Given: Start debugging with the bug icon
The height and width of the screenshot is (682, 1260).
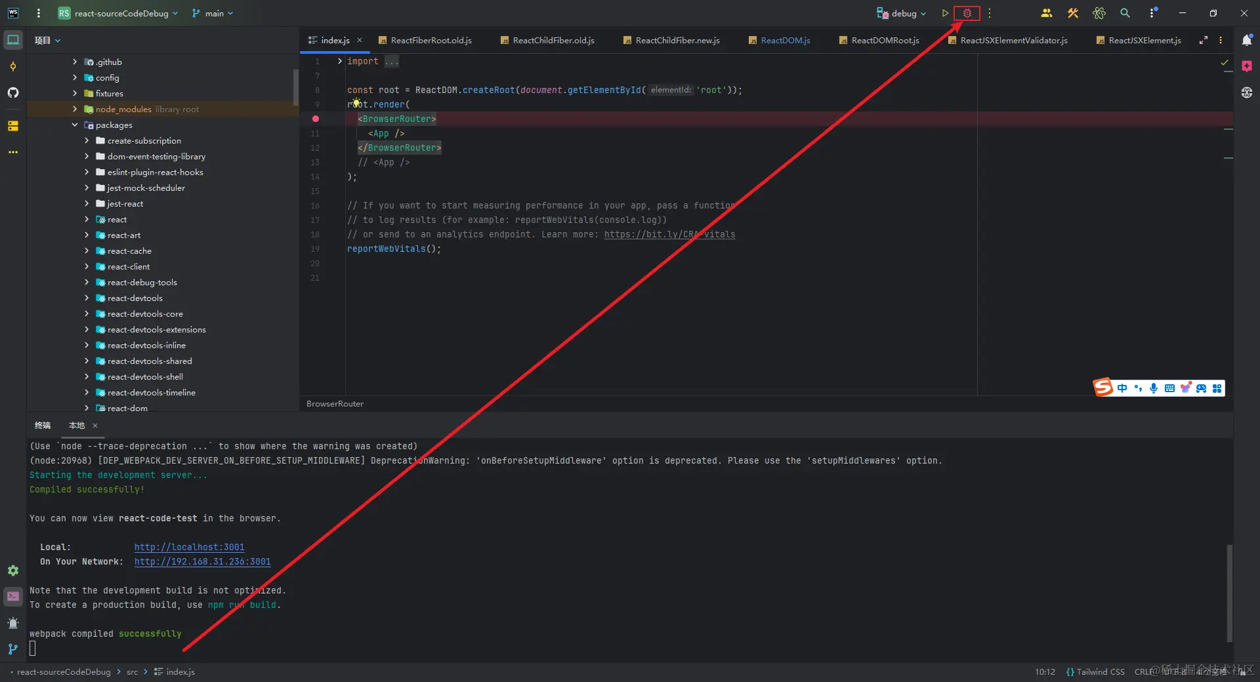Looking at the screenshot, I should tap(967, 13).
